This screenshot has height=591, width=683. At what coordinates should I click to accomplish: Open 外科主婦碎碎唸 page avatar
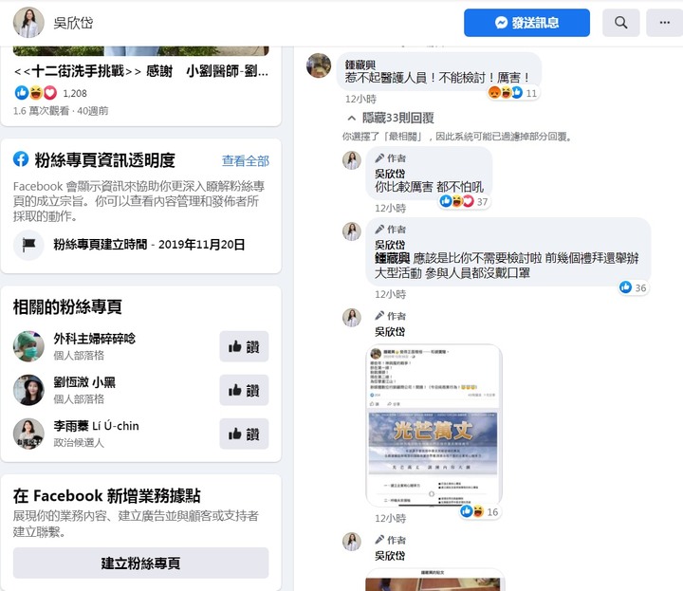28,346
